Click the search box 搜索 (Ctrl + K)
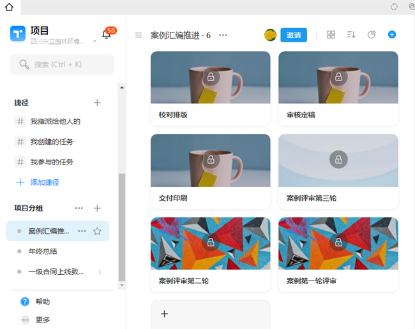This screenshot has height=329, width=415. tap(62, 64)
